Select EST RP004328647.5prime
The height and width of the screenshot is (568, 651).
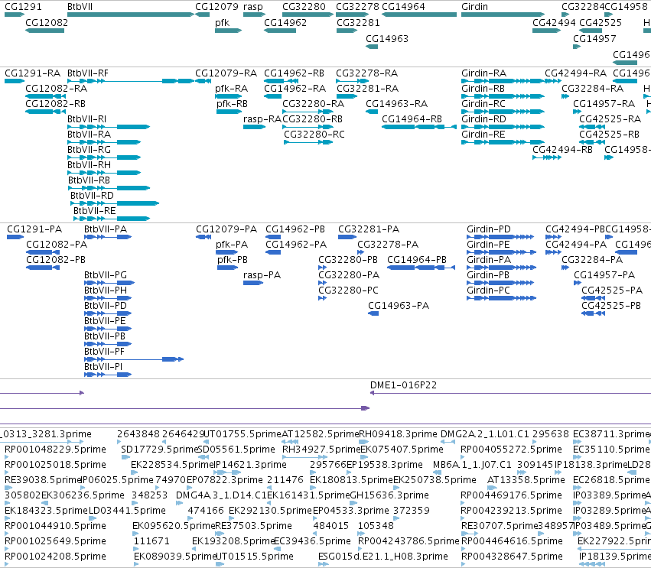[512, 556]
